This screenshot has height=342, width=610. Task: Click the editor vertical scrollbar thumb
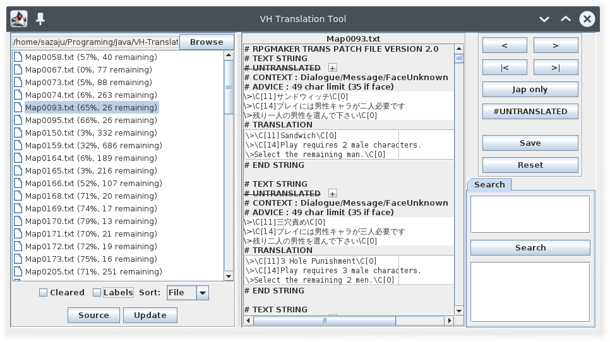[459, 59]
